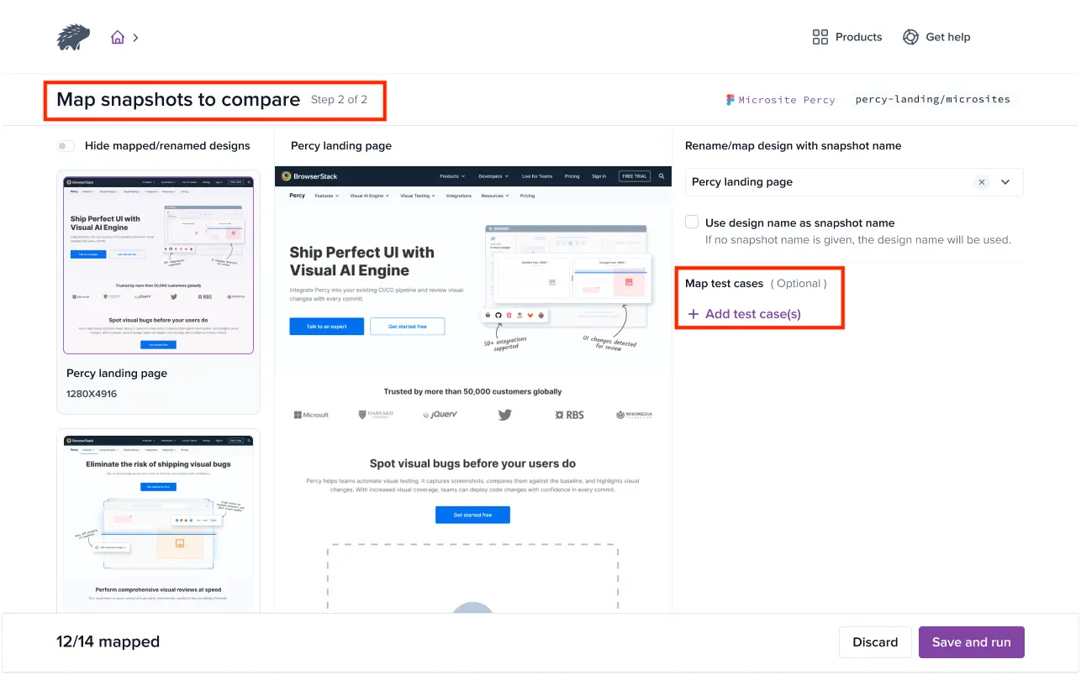This screenshot has height=675, width=1081.
Task: Click the Figma icon beside Microsite Percy
Action: click(x=730, y=99)
